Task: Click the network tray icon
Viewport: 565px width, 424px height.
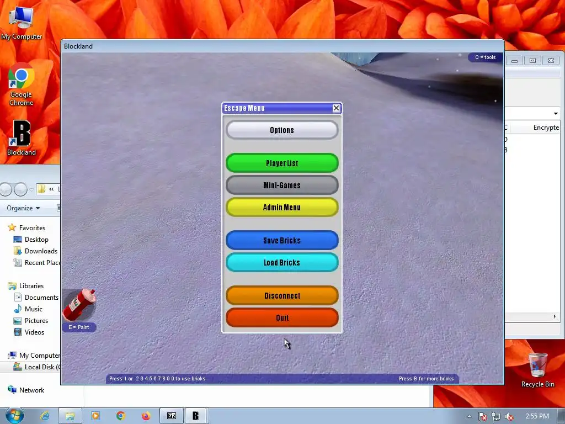Action: click(496, 416)
